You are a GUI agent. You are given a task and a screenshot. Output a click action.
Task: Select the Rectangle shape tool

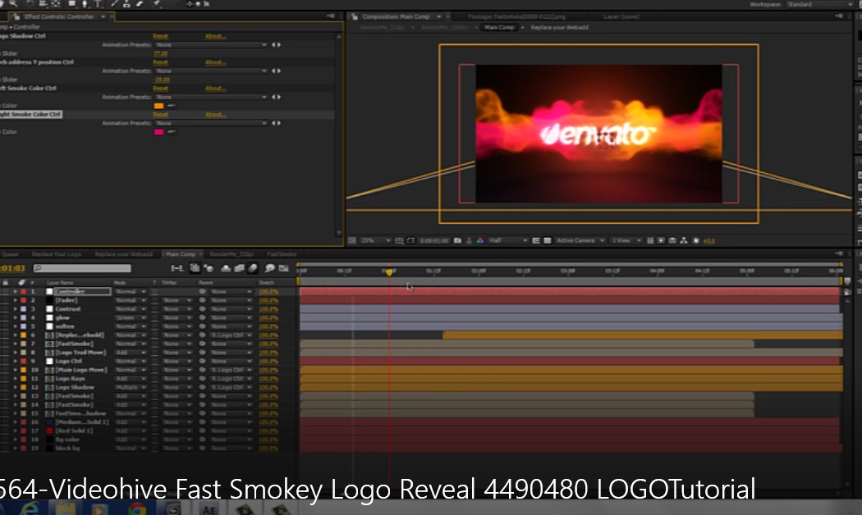pyautogui.click(x=71, y=4)
